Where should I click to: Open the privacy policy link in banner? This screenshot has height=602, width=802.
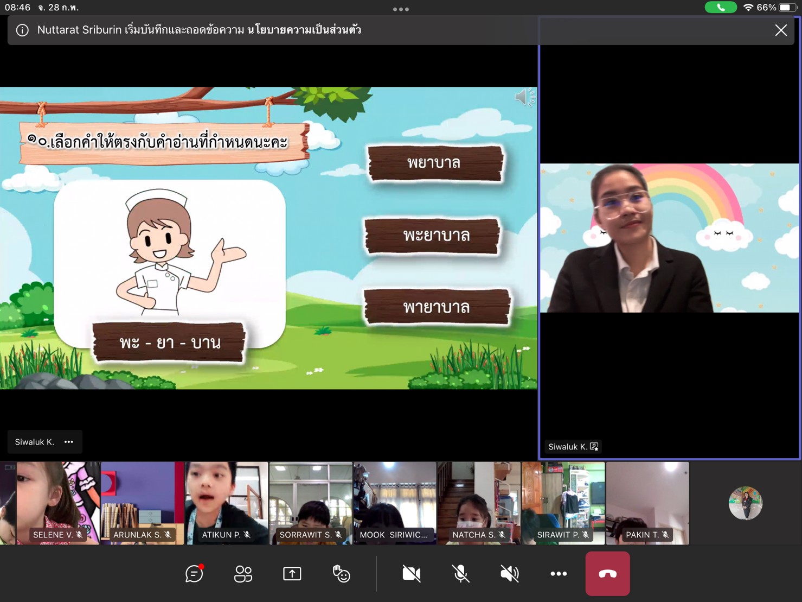[x=304, y=30]
